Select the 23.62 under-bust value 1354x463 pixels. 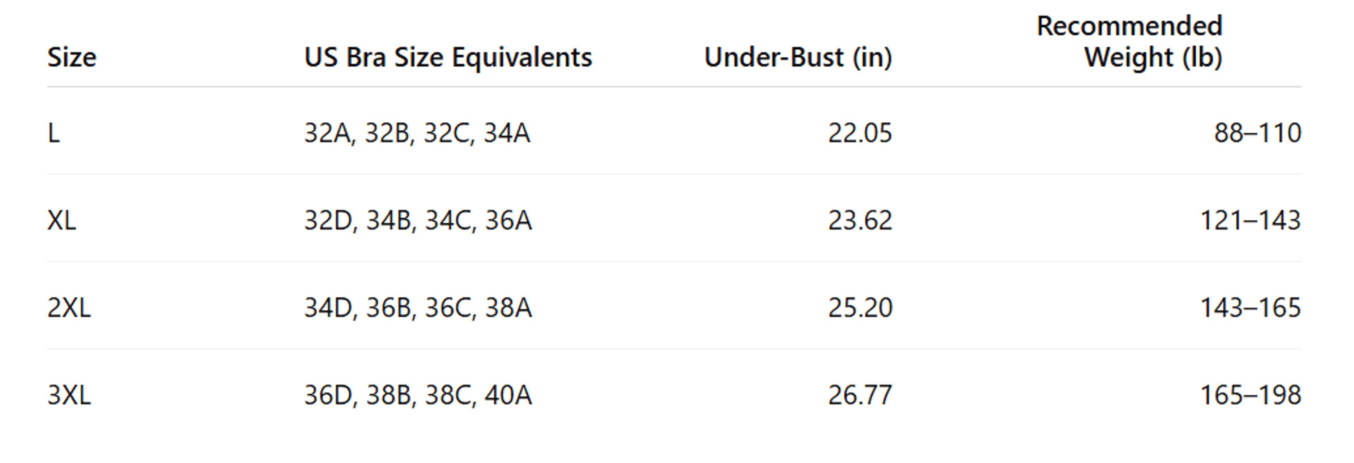coord(860,220)
